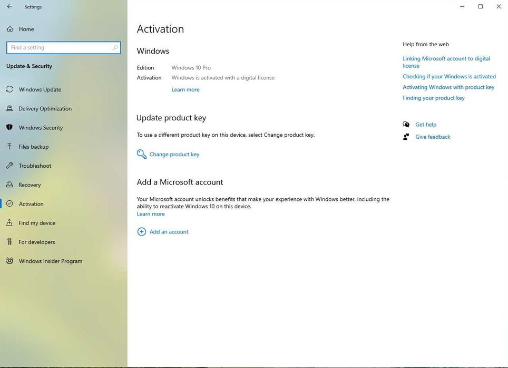Click the Get help link
The height and width of the screenshot is (368, 508).
(426, 125)
